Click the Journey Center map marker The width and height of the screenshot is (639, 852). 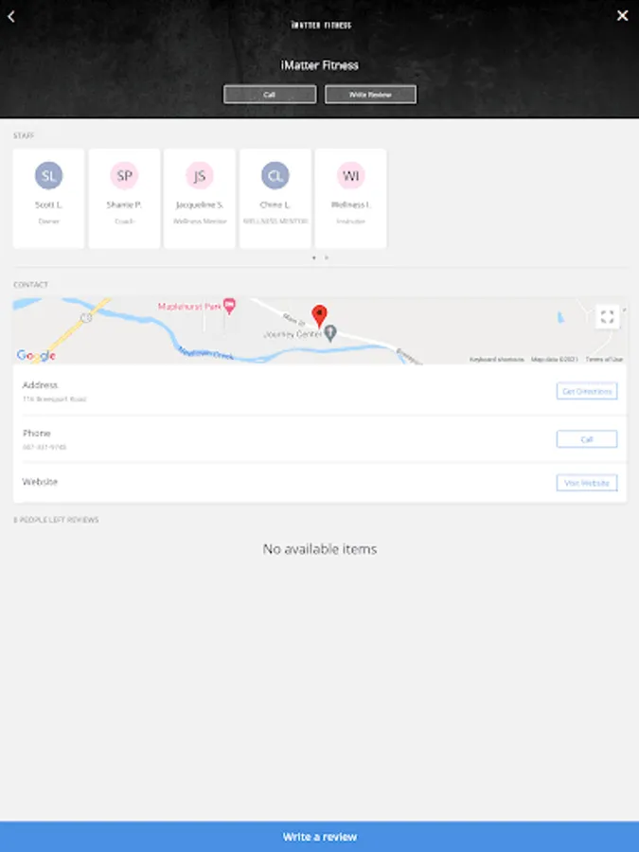click(x=330, y=333)
